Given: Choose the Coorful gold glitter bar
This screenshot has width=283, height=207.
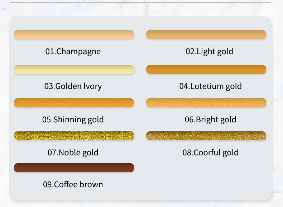Looking at the screenshot, I should 206,136.
